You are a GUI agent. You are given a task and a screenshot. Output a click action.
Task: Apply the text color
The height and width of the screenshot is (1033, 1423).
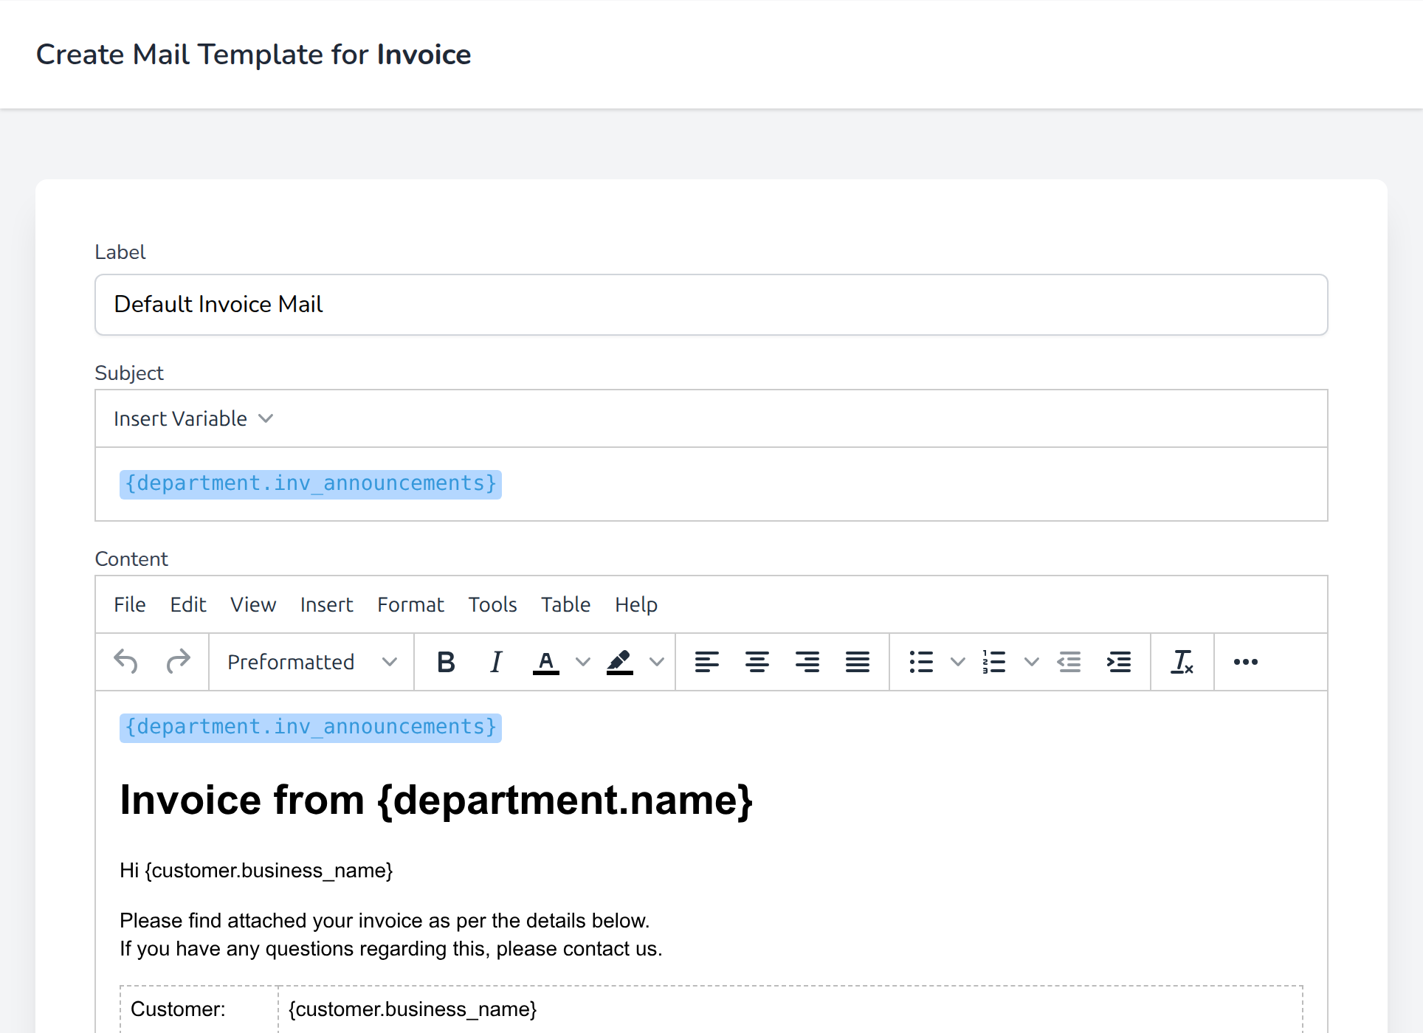546,662
